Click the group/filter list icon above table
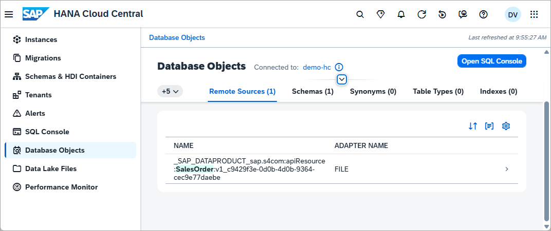The image size is (551, 231). [x=489, y=127]
